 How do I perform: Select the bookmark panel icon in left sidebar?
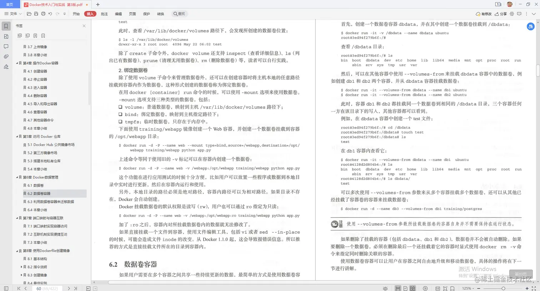pos(5,26)
